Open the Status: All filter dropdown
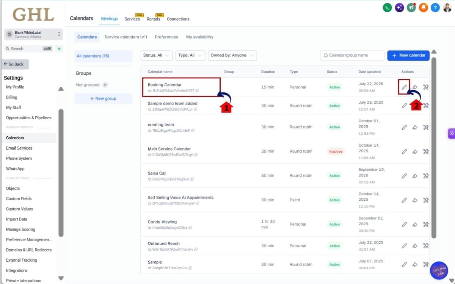 click(156, 55)
